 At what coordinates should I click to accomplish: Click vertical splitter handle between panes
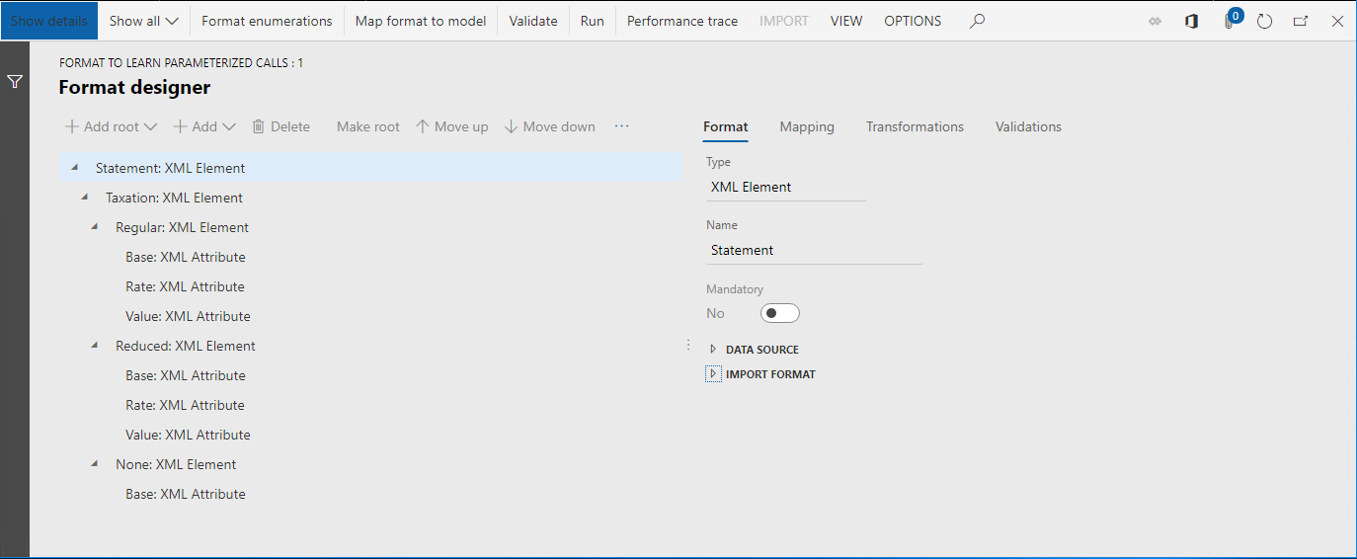[688, 346]
